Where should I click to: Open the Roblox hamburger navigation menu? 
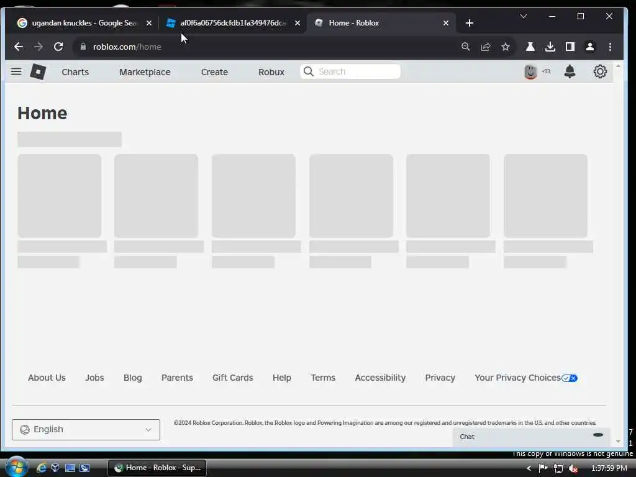click(x=16, y=72)
